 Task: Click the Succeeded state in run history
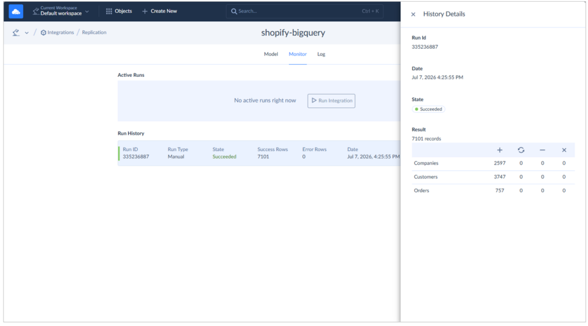click(x=225, y=157)
